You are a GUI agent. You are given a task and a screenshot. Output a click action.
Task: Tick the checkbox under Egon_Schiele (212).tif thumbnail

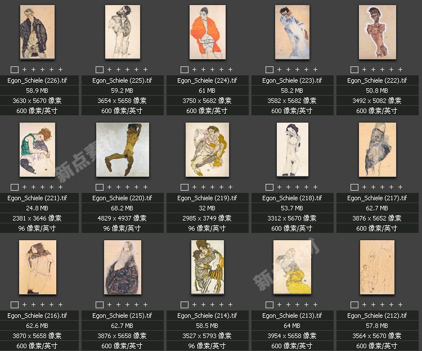pyautogui.click(x=354, y=305)
